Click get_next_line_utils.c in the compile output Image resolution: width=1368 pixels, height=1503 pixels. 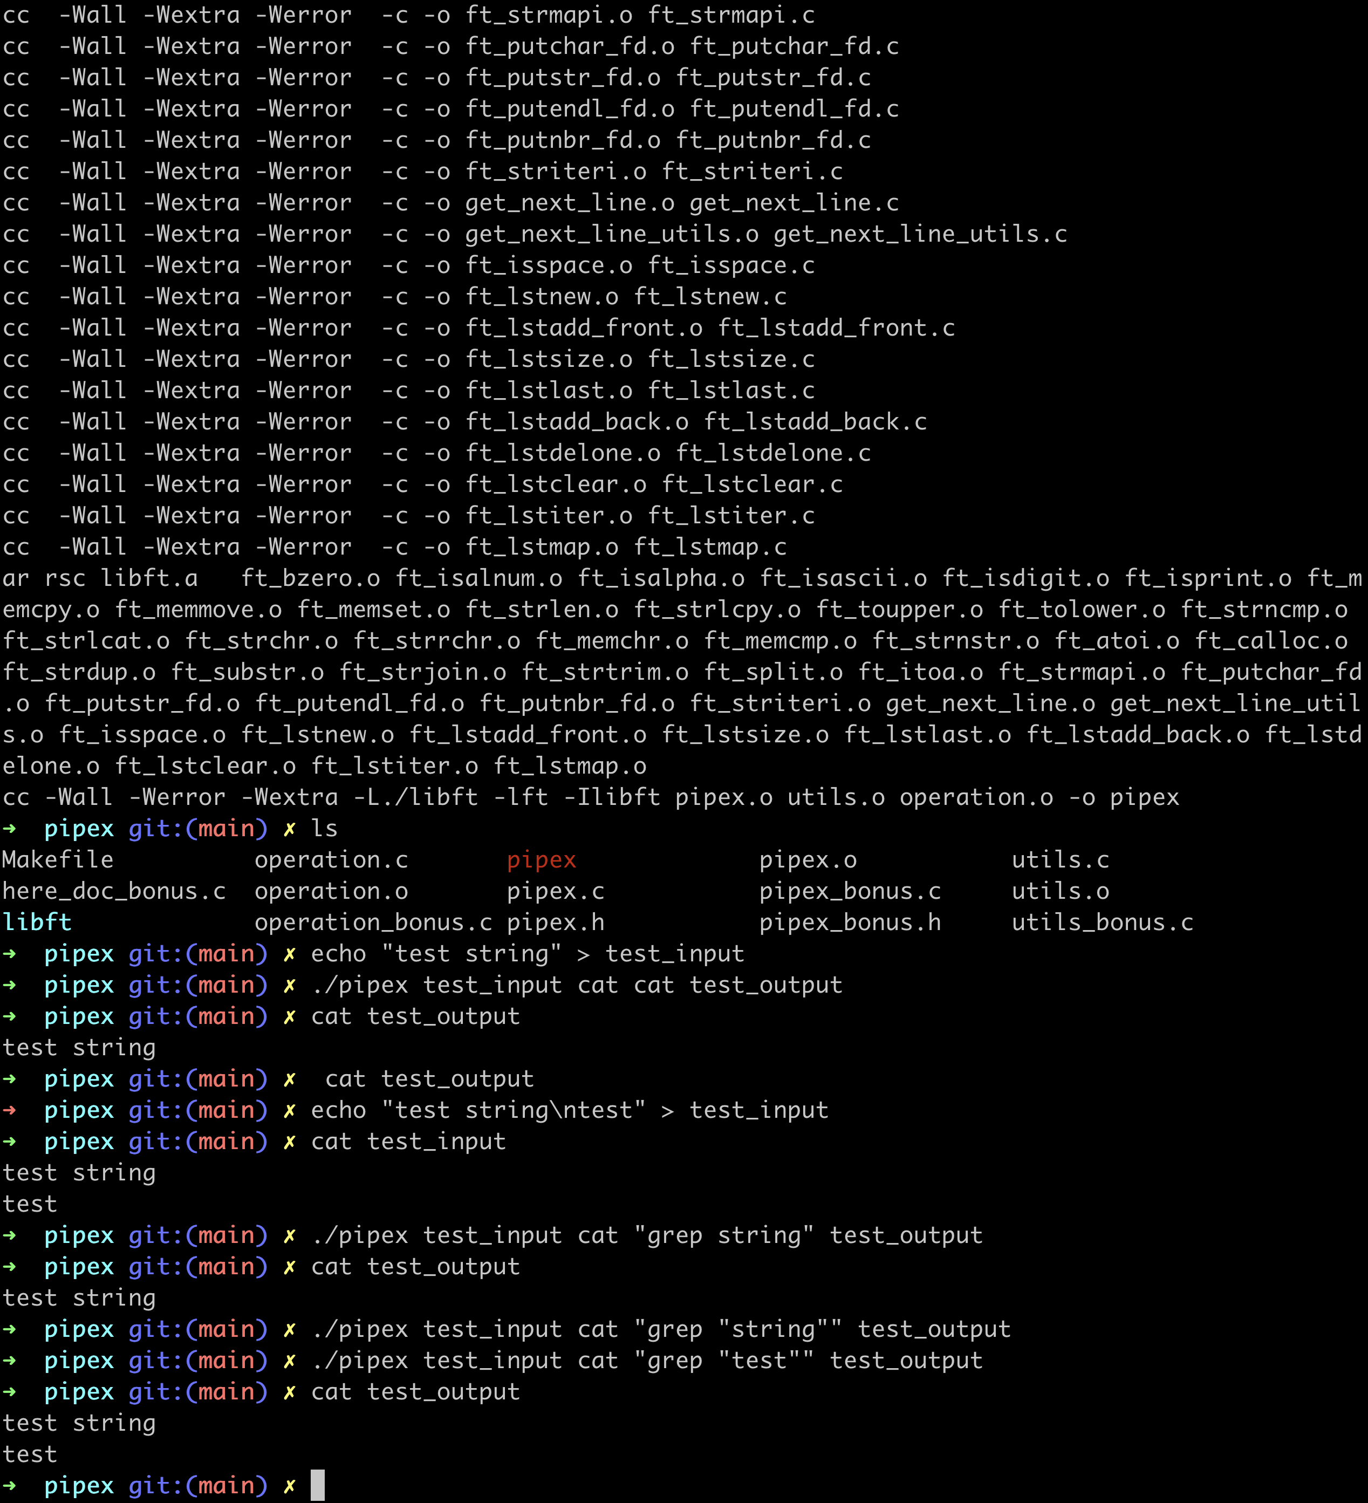(x=920, y=234)
